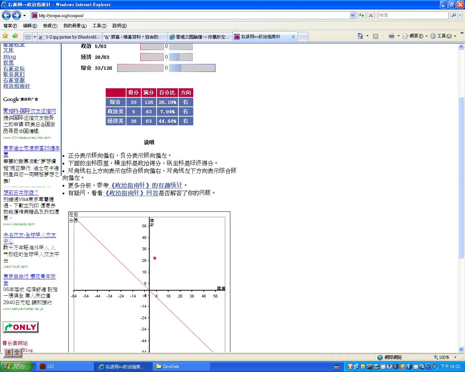
Task: Open the 編輯(E) menu
Action: [30, 26]
